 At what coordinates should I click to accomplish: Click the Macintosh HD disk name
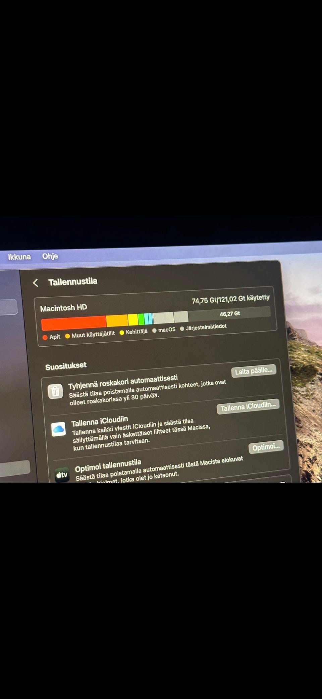63,308
